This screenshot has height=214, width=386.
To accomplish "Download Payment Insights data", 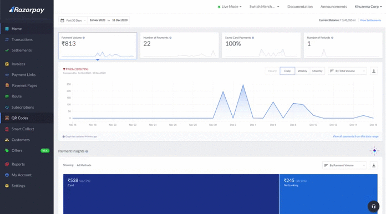I will [374, 165].
